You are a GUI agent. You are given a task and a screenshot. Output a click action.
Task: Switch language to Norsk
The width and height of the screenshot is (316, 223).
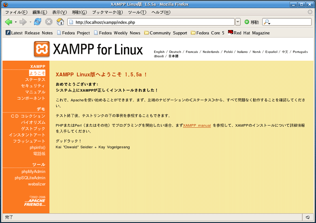coord(256,52)
